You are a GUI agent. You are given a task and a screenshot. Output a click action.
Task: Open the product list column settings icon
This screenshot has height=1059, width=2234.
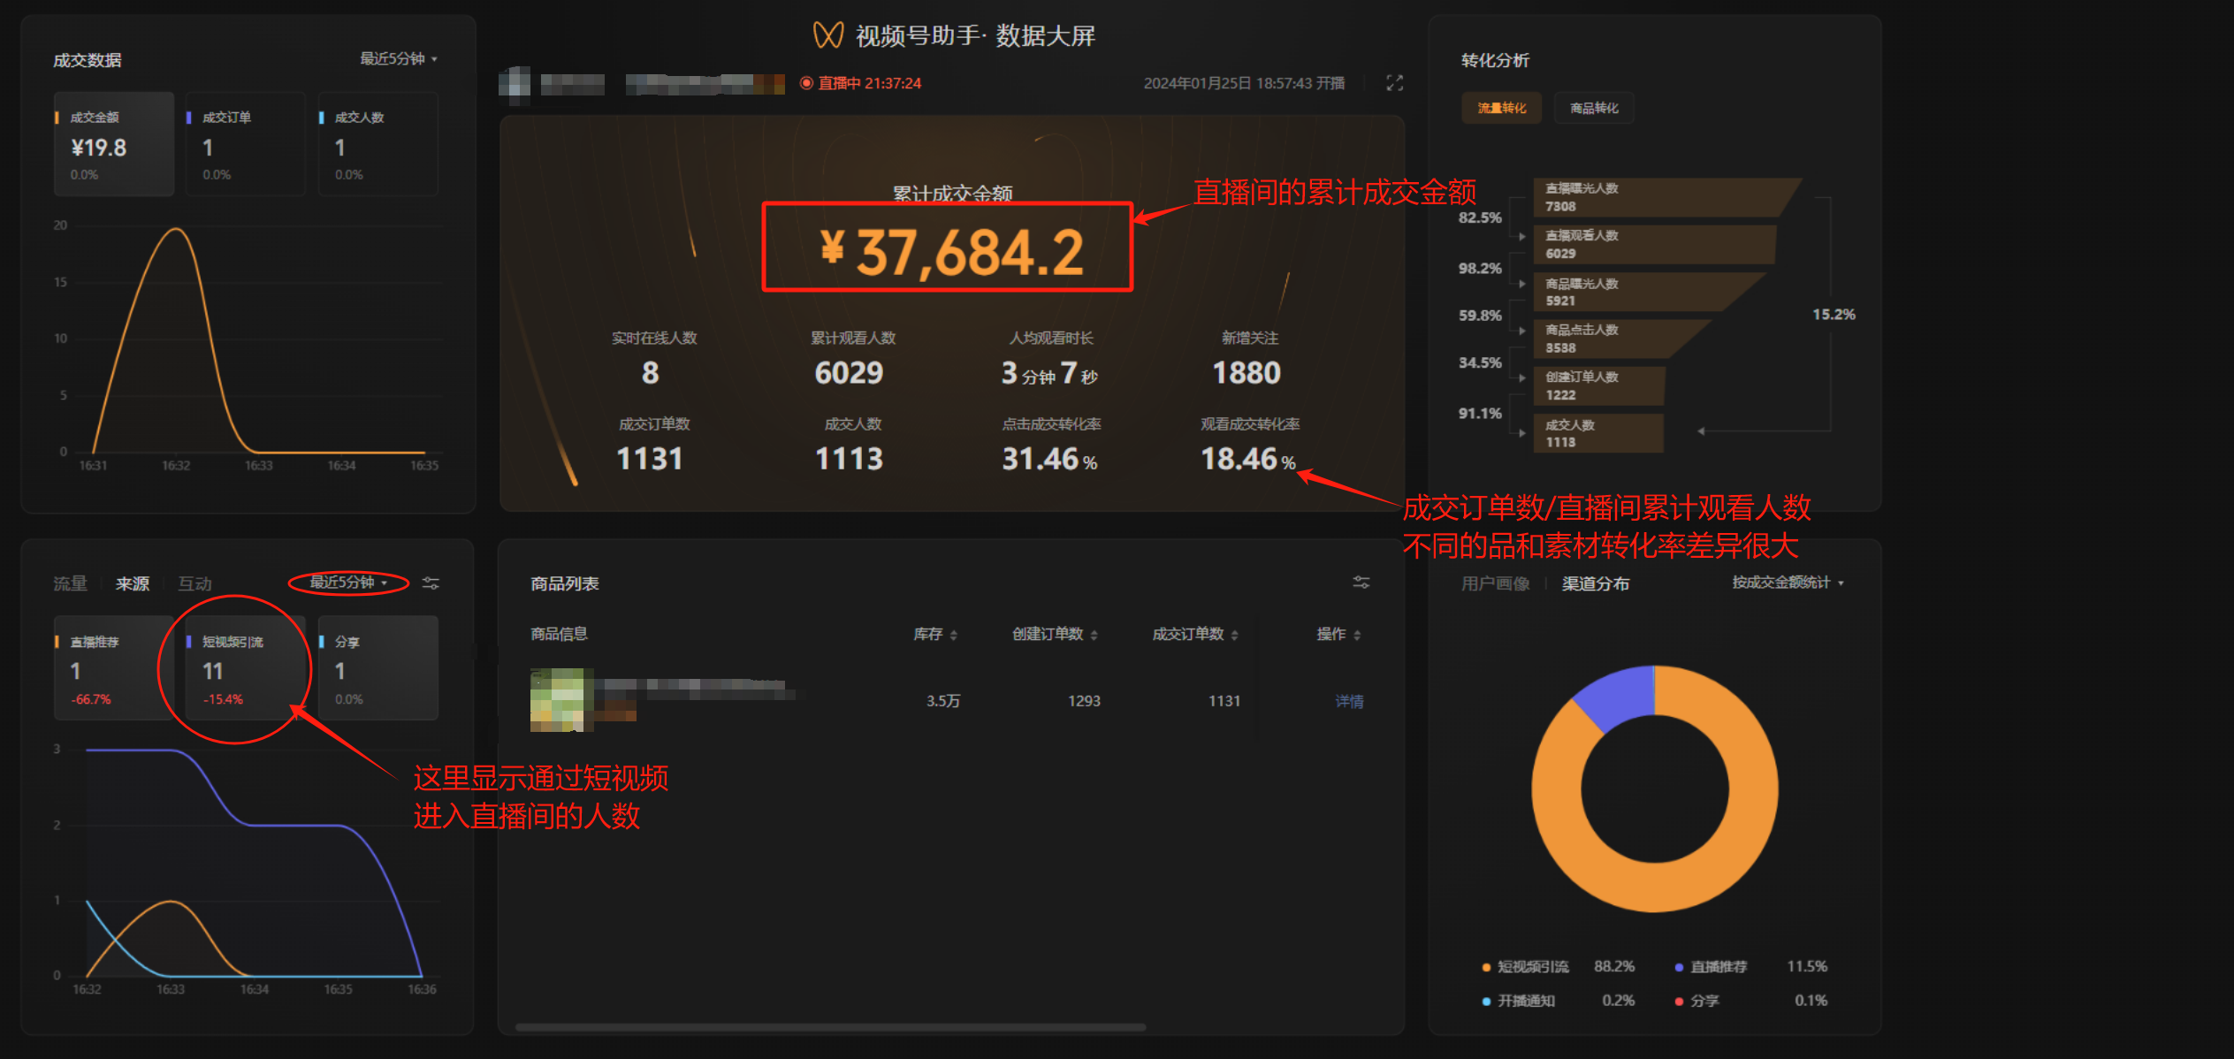point(1361,583)
